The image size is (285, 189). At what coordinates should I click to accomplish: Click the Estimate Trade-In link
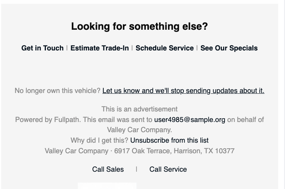(100, 48)
